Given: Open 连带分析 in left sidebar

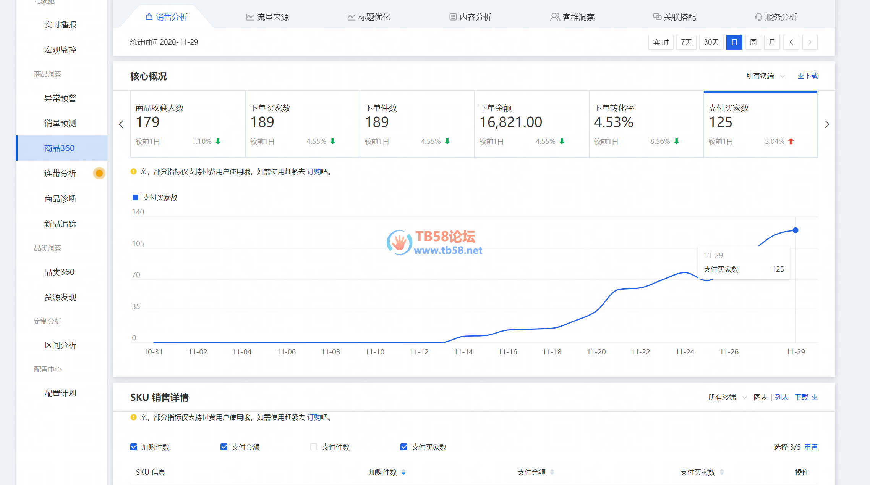Looking at the screenshot, I should click(x=60, y=174).
